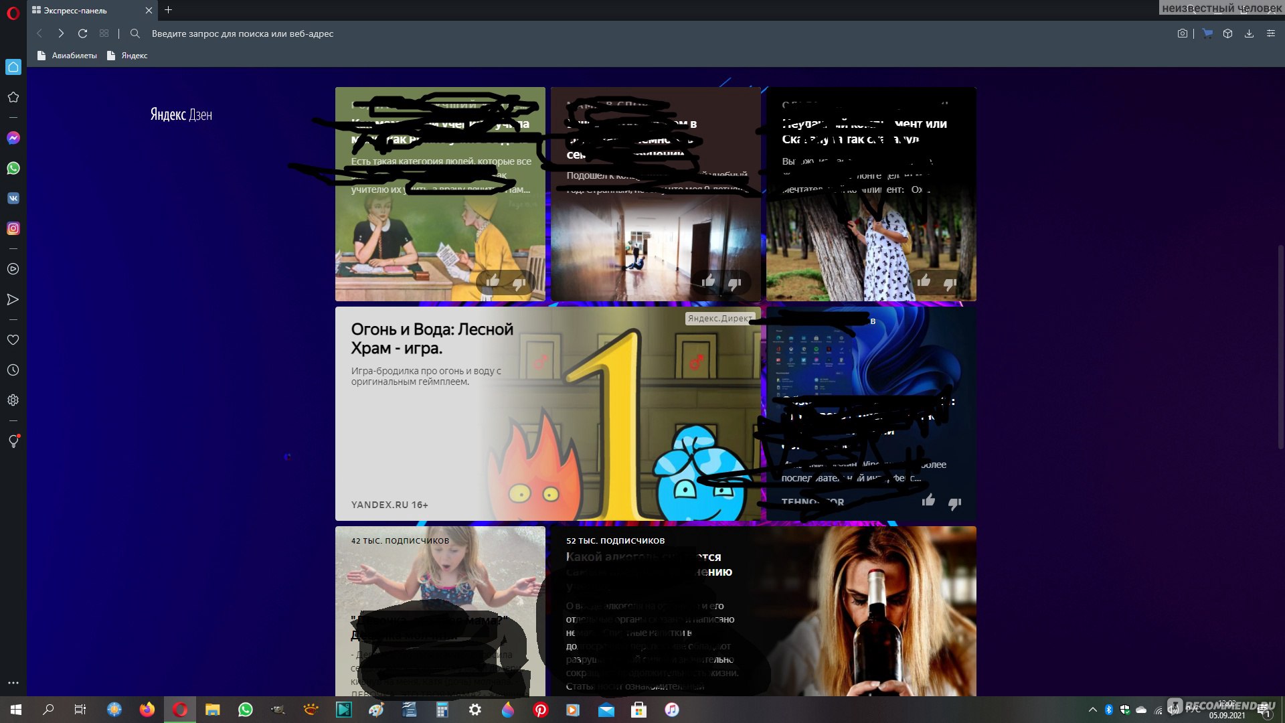Open the downloads toolbar icon
Viewport: 1285px width, 723px height.
(x=1249, y=33)
